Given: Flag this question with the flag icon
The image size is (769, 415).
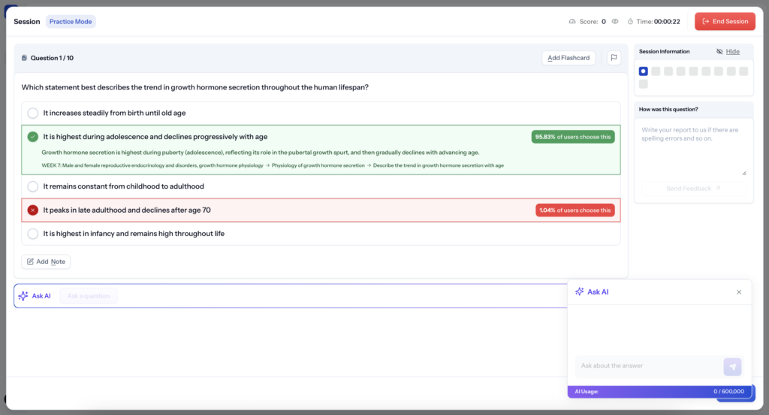Looking at the screenshot, I should [x=614, y=58].
